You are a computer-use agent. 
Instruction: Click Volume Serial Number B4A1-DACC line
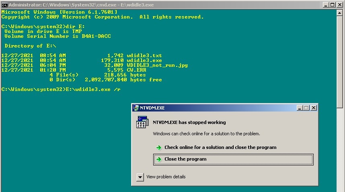click(57, 36)
